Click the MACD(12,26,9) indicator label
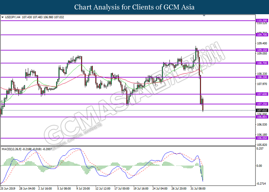 point(12,149)
